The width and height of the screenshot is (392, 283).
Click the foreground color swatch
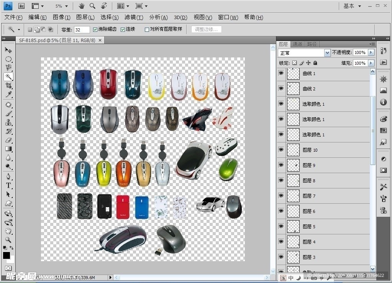click(7, 255)
